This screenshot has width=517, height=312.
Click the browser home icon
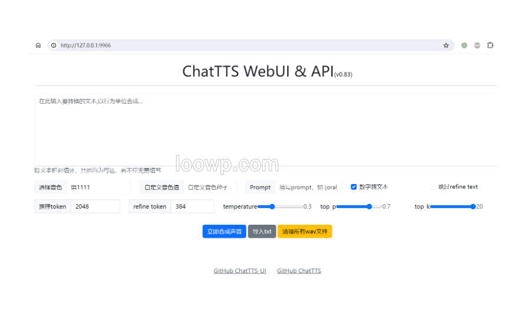coord(38,45)
